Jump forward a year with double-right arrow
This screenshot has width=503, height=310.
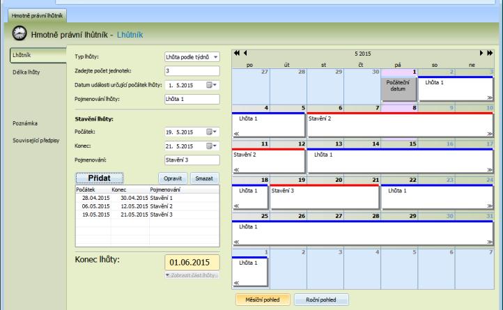[490, 53]
